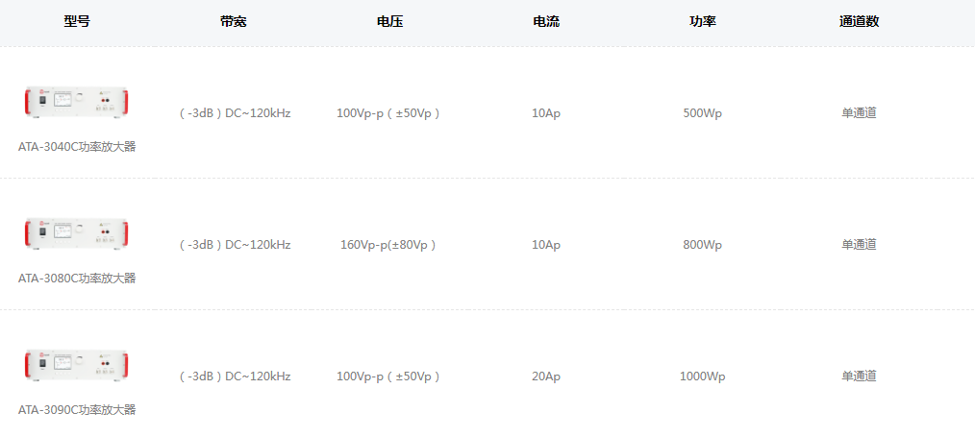The image size is (975, 437).
Task: Click the 功率 column header
Action: [703, 22]
